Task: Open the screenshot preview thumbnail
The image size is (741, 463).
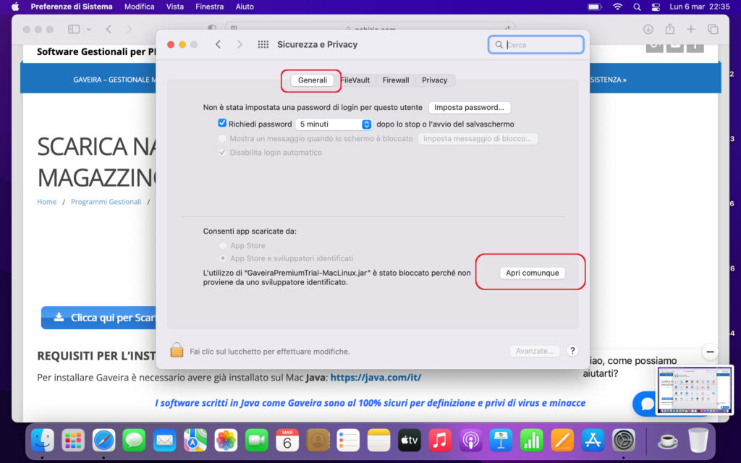Action: tap(695, 390)
